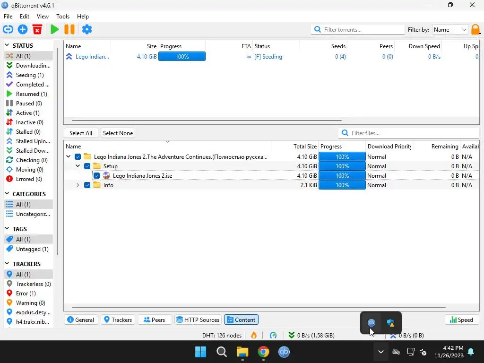Open the Speed graph button
Image resolution: width=484 pixels, height=363 pixels.
pos(462,320)
